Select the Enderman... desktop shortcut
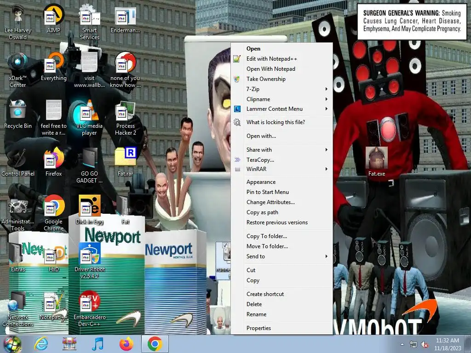 [x=125, y=19]
